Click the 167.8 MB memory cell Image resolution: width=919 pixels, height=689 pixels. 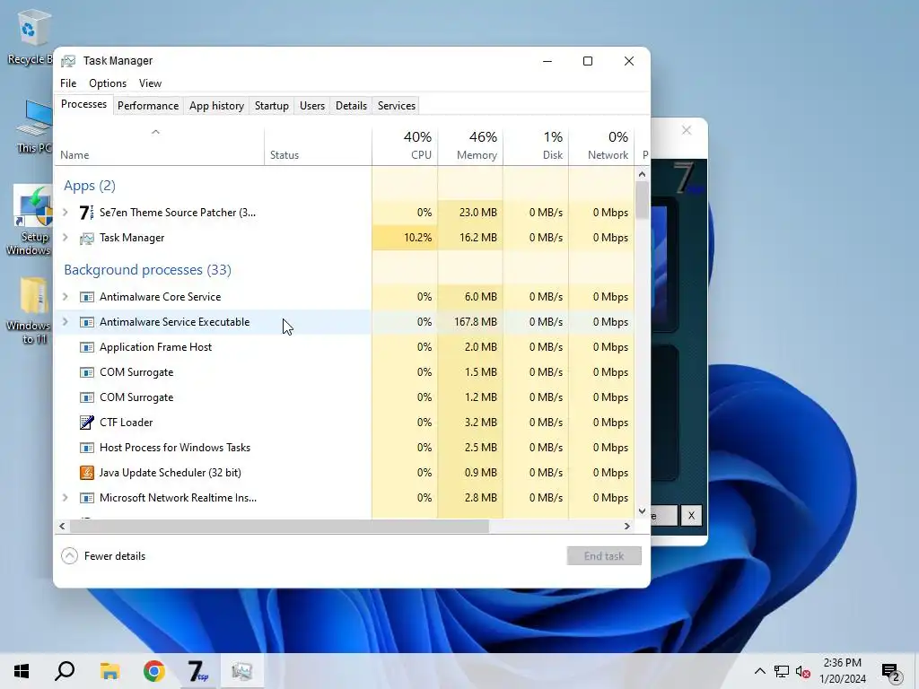(x=470, y=322)
